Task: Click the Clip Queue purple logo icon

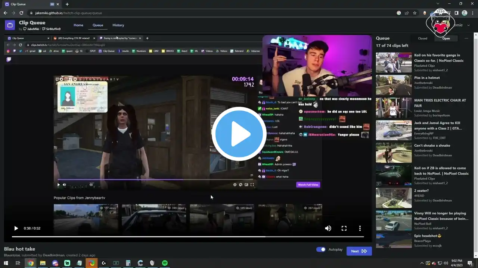Action: point(10,25)
